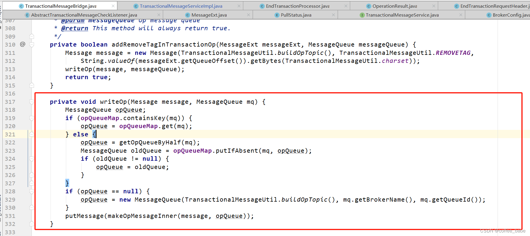530x236 pixels.
Task: Click class icon on MessageExt.java tab
Action: (187, 15)
